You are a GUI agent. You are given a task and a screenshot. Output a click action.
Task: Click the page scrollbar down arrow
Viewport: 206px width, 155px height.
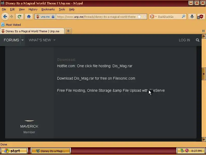tap(204, 139)
